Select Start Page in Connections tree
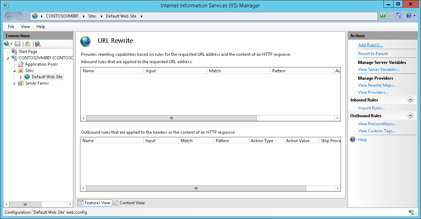The height and width of the screenshot is (219, 421). (28, 52)
